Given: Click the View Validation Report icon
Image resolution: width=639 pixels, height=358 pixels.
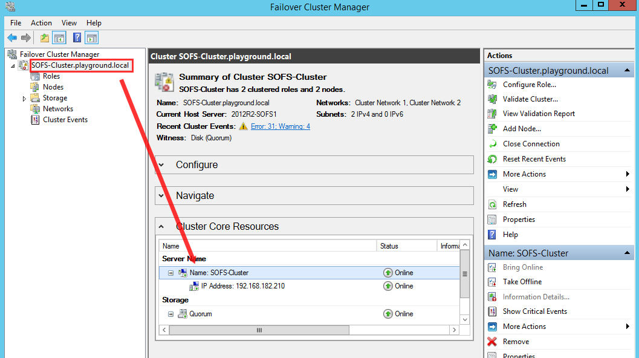Looking at the screenshot, I should coord(492,114).
